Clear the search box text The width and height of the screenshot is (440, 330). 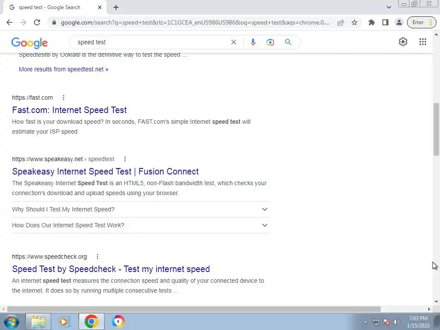coord(233,42)
